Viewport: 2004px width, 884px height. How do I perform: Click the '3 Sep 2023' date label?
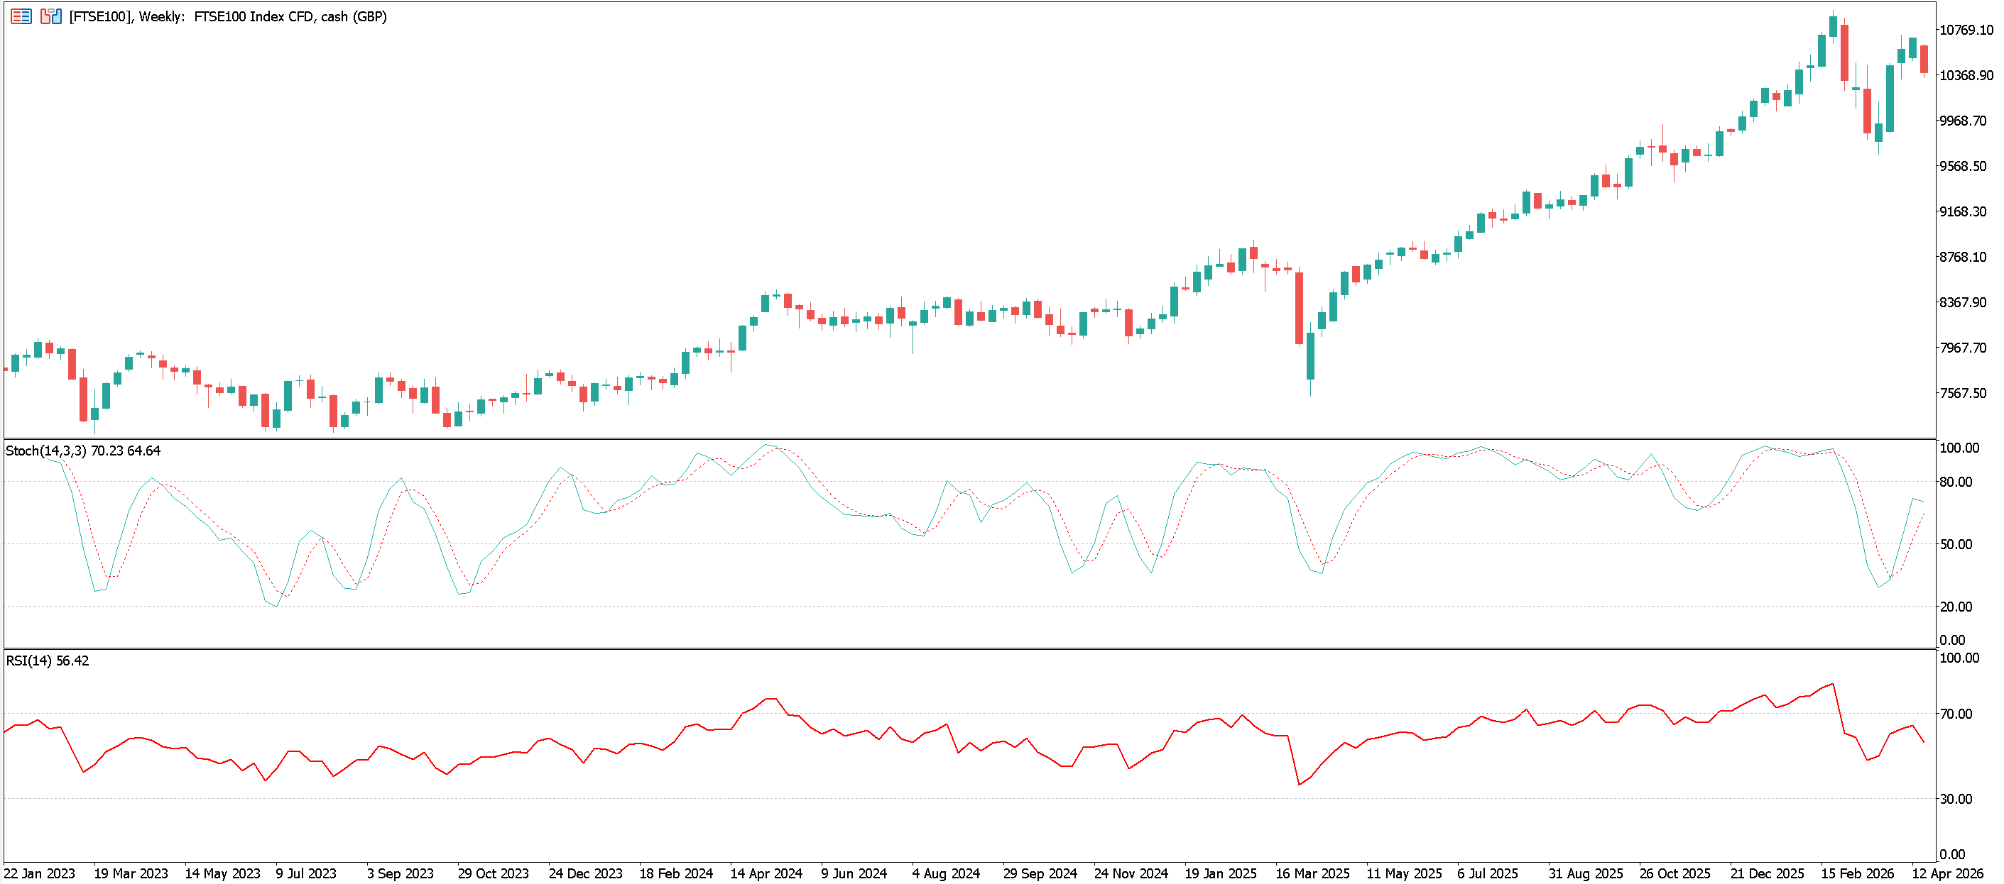coord(400,874)
